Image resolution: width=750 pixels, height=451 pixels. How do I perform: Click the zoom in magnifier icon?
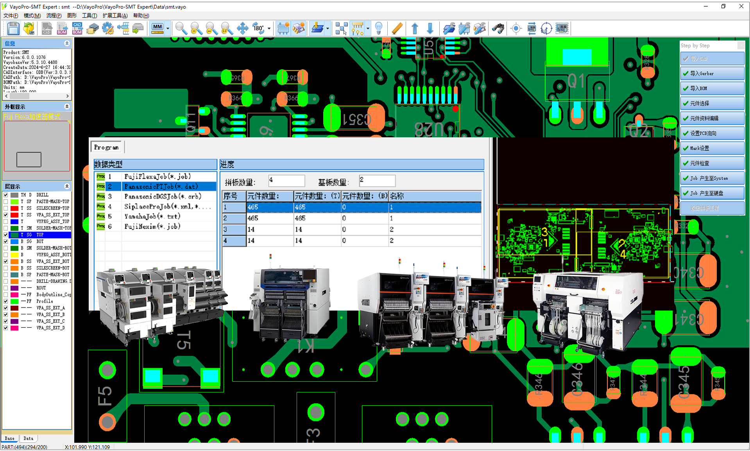point(196,29)
